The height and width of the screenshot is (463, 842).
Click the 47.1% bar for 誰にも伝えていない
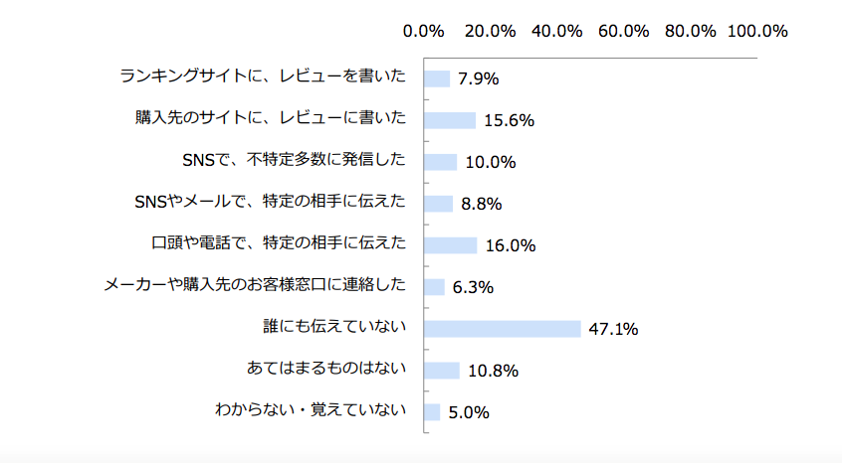503,329
